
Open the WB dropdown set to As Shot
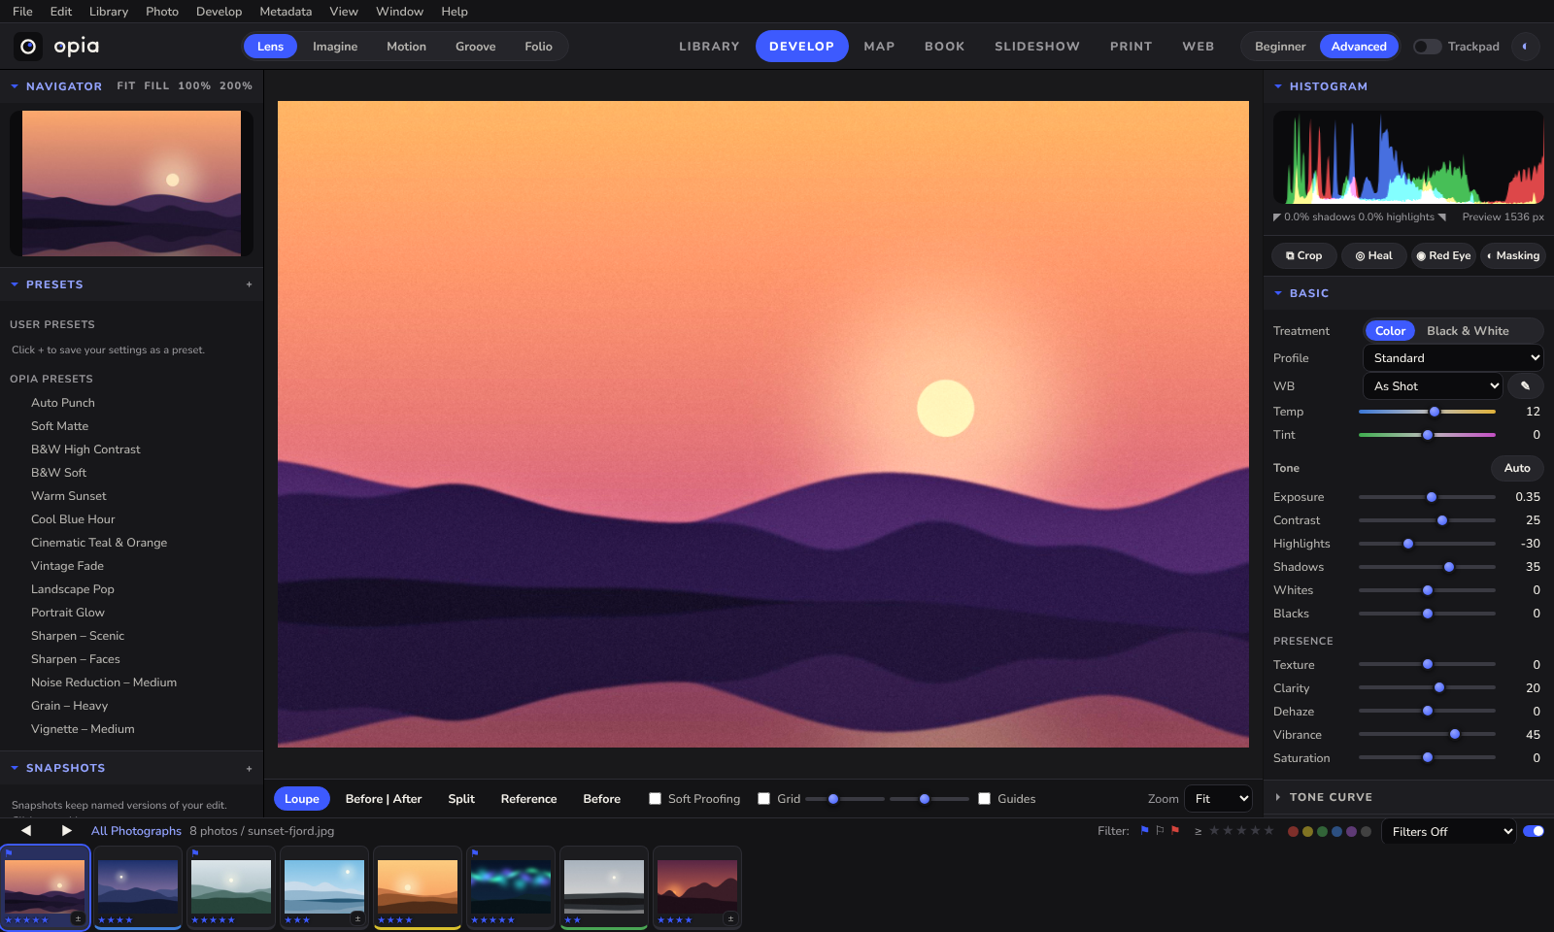pos(1433,386)
